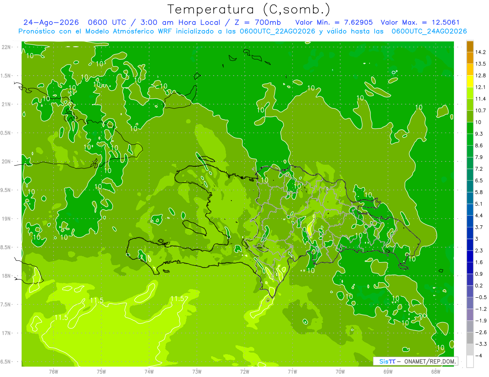
Task: Click the colorbar label 0.2
Action: (x=479, y=285)
